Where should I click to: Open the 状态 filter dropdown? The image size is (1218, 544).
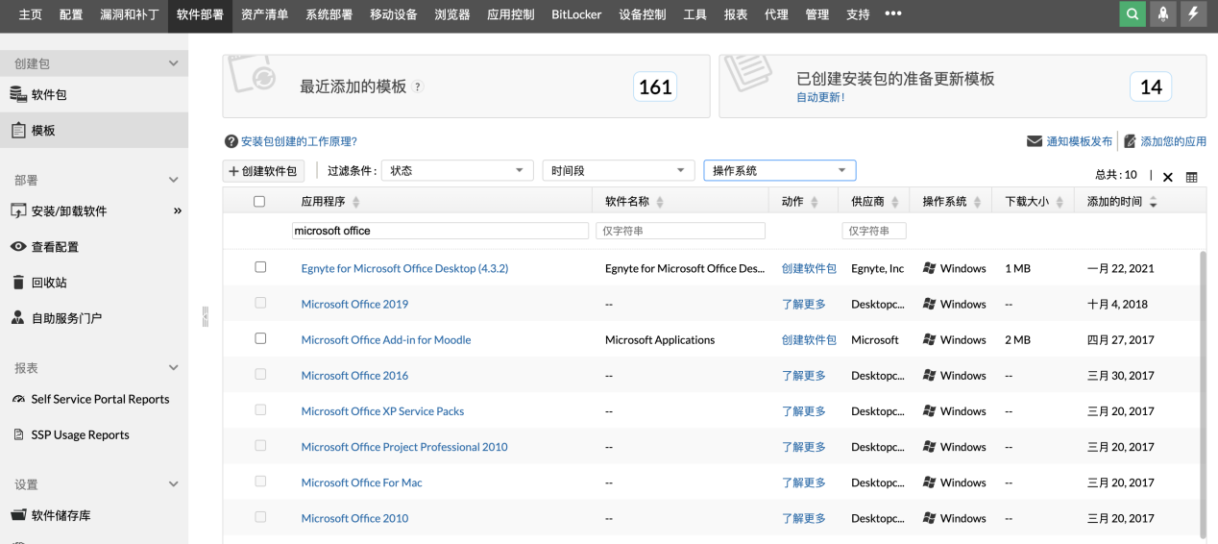point(457,170)
